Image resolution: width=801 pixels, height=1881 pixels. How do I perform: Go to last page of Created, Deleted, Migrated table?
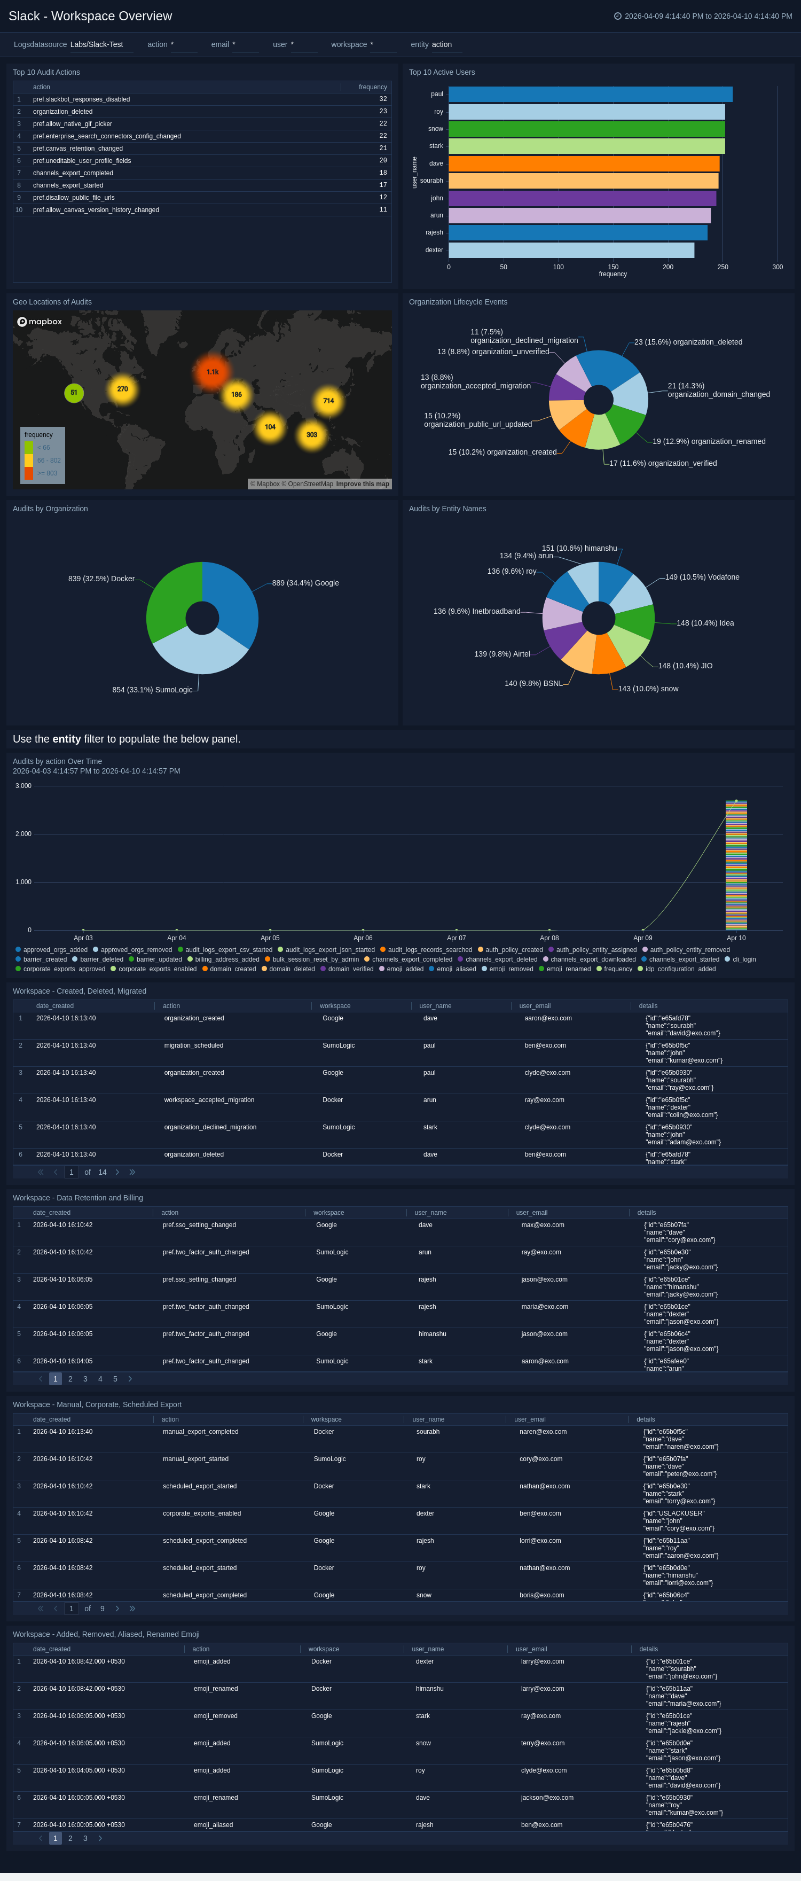pos(132,1172)
